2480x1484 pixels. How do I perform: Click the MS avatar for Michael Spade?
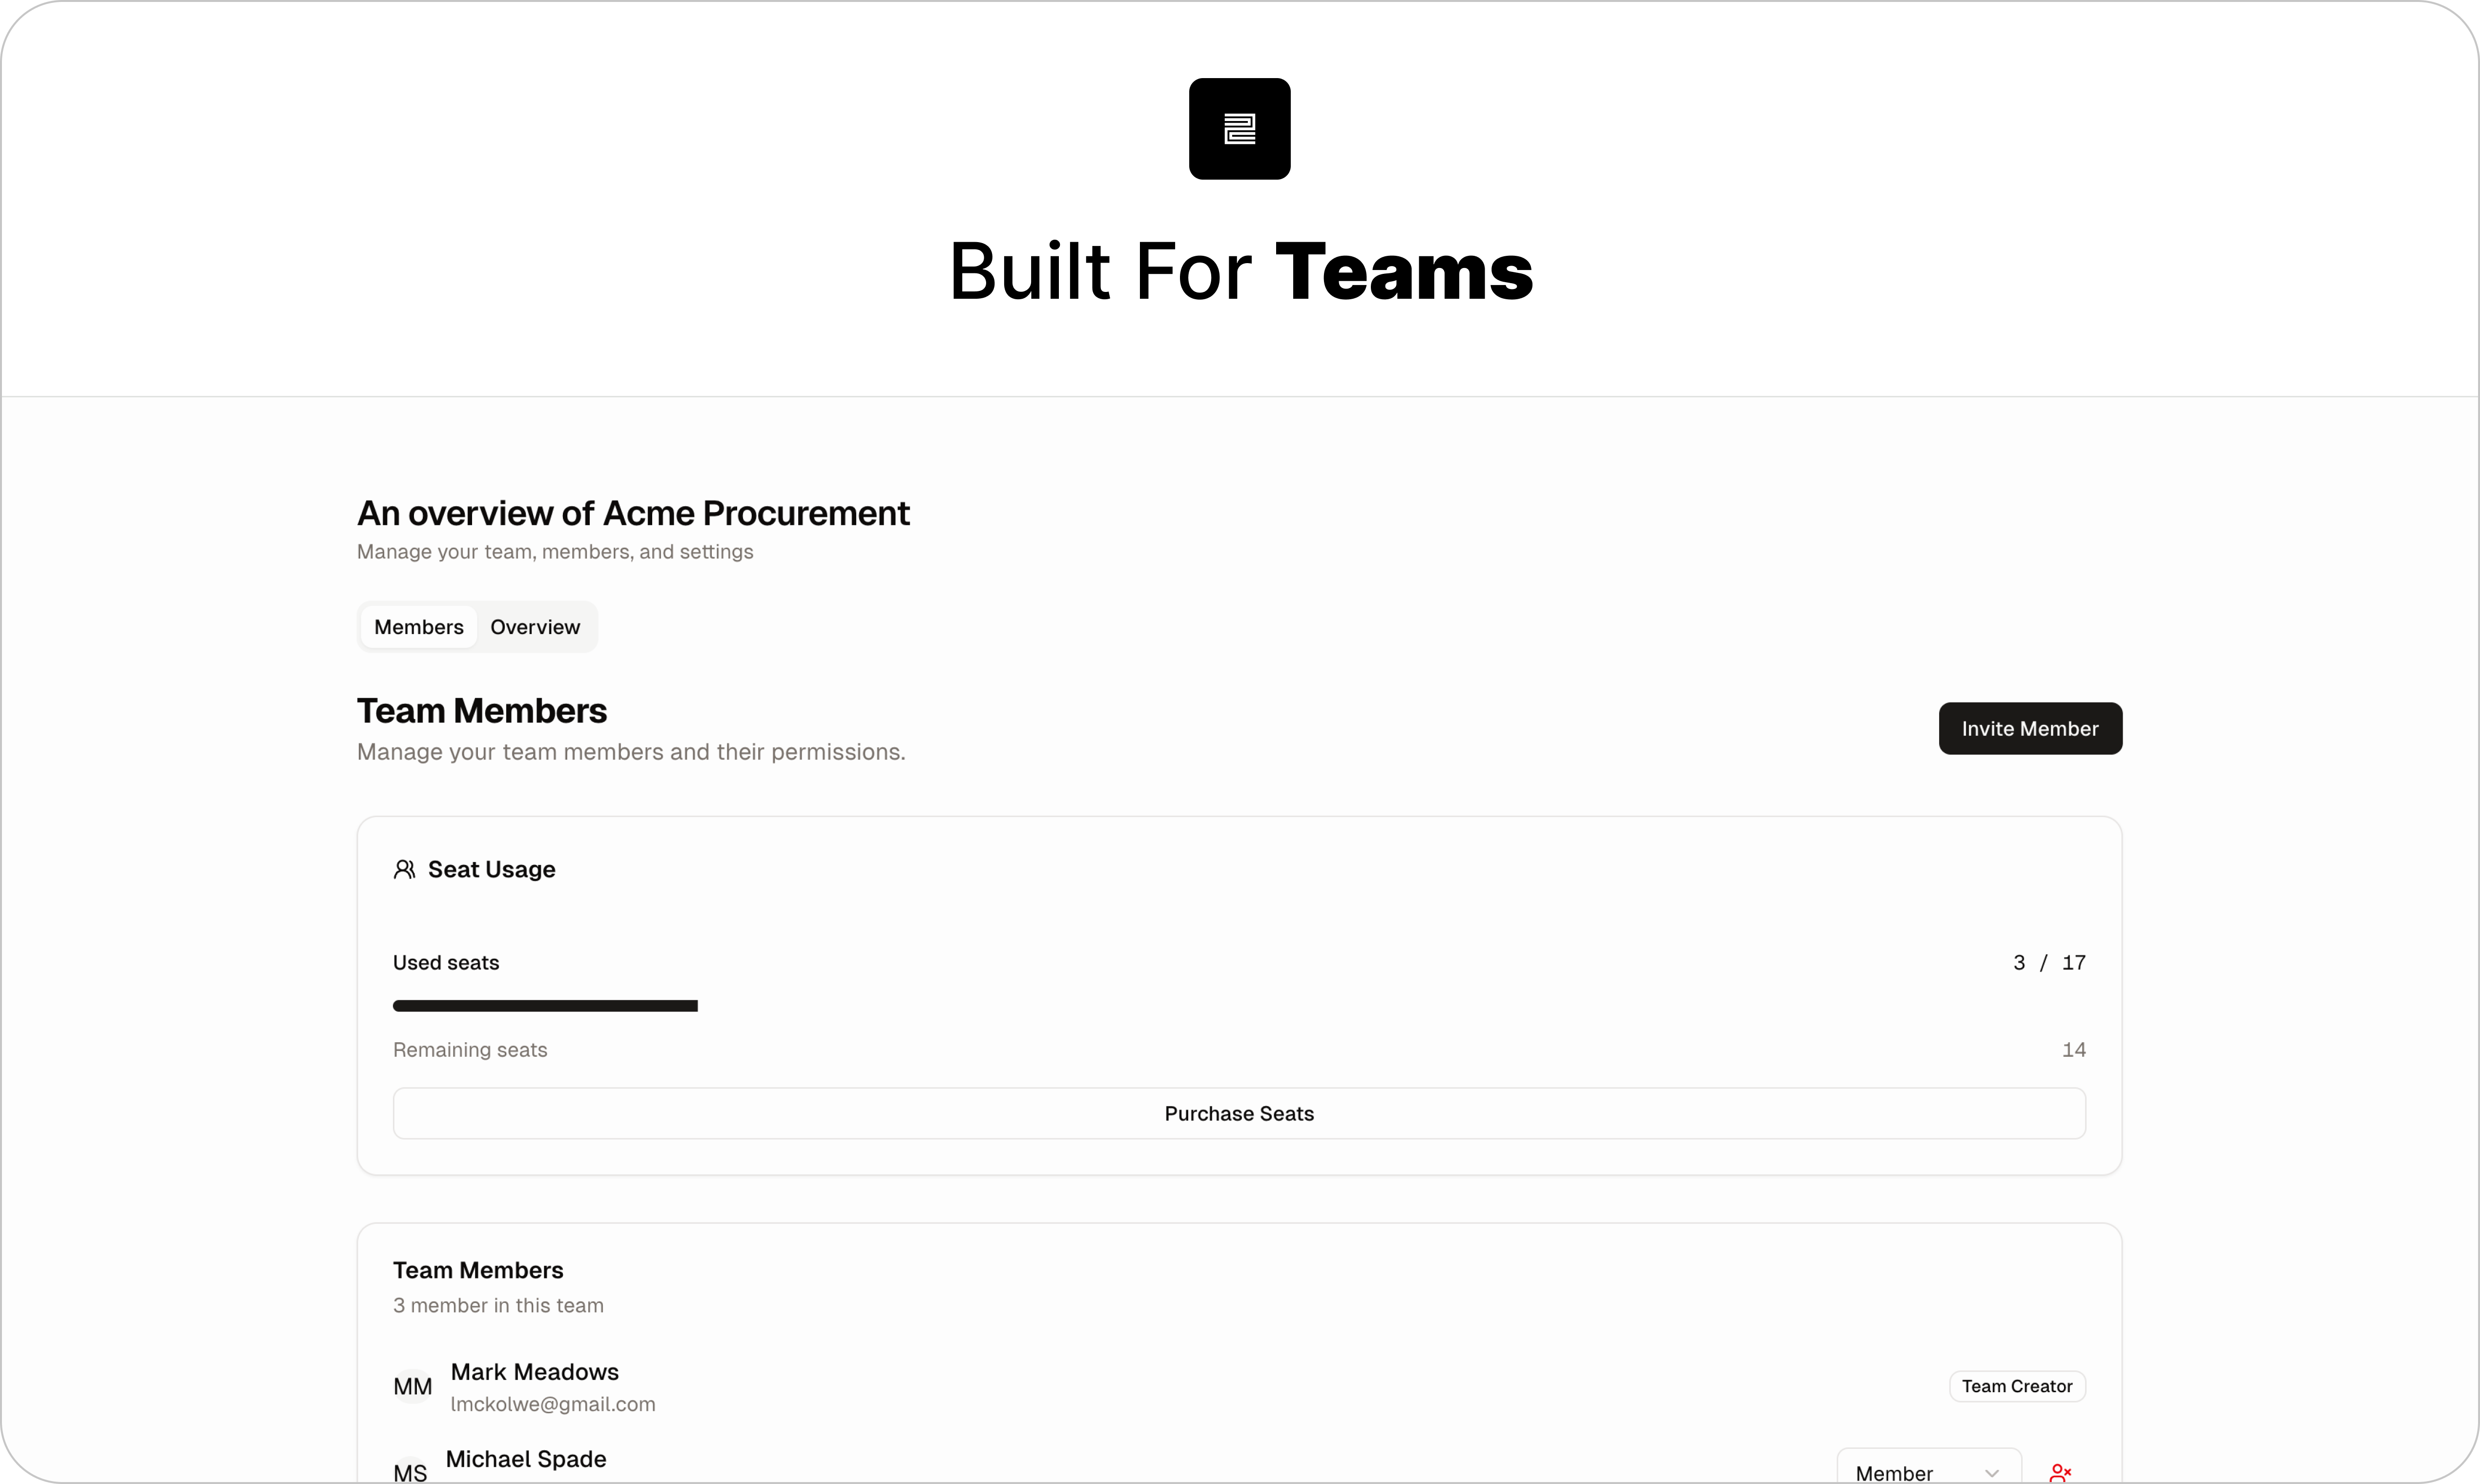(410, 1472)
